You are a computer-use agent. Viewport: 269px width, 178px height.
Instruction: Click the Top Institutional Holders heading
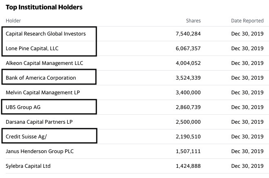(44, 7)
